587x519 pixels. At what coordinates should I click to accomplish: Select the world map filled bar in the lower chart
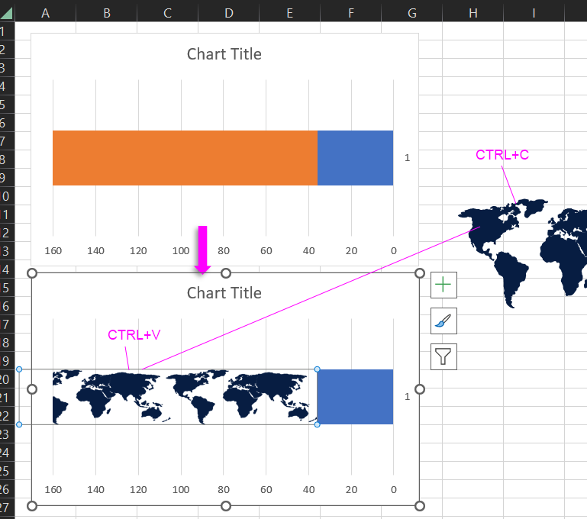click(x=185, y=397)
